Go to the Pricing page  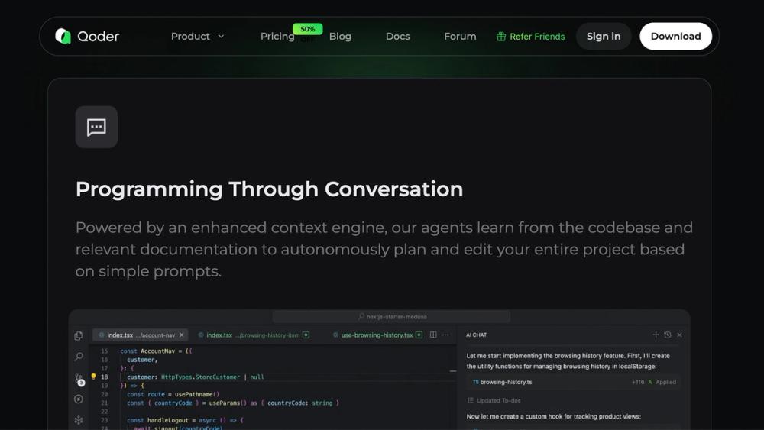coord(277,37)
